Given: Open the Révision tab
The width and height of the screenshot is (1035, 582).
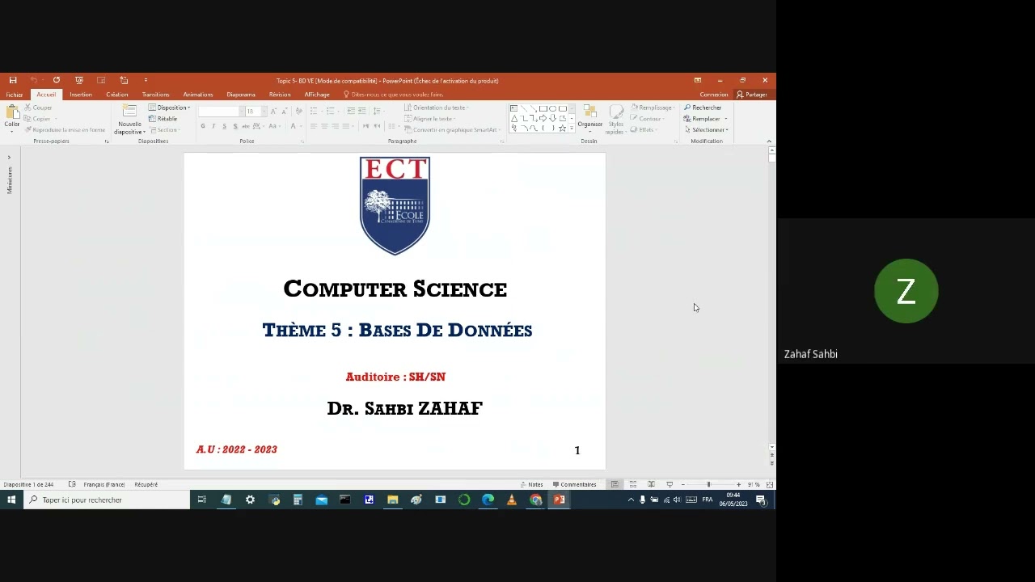Looking at the screenshot, I should tap(280, 95).
